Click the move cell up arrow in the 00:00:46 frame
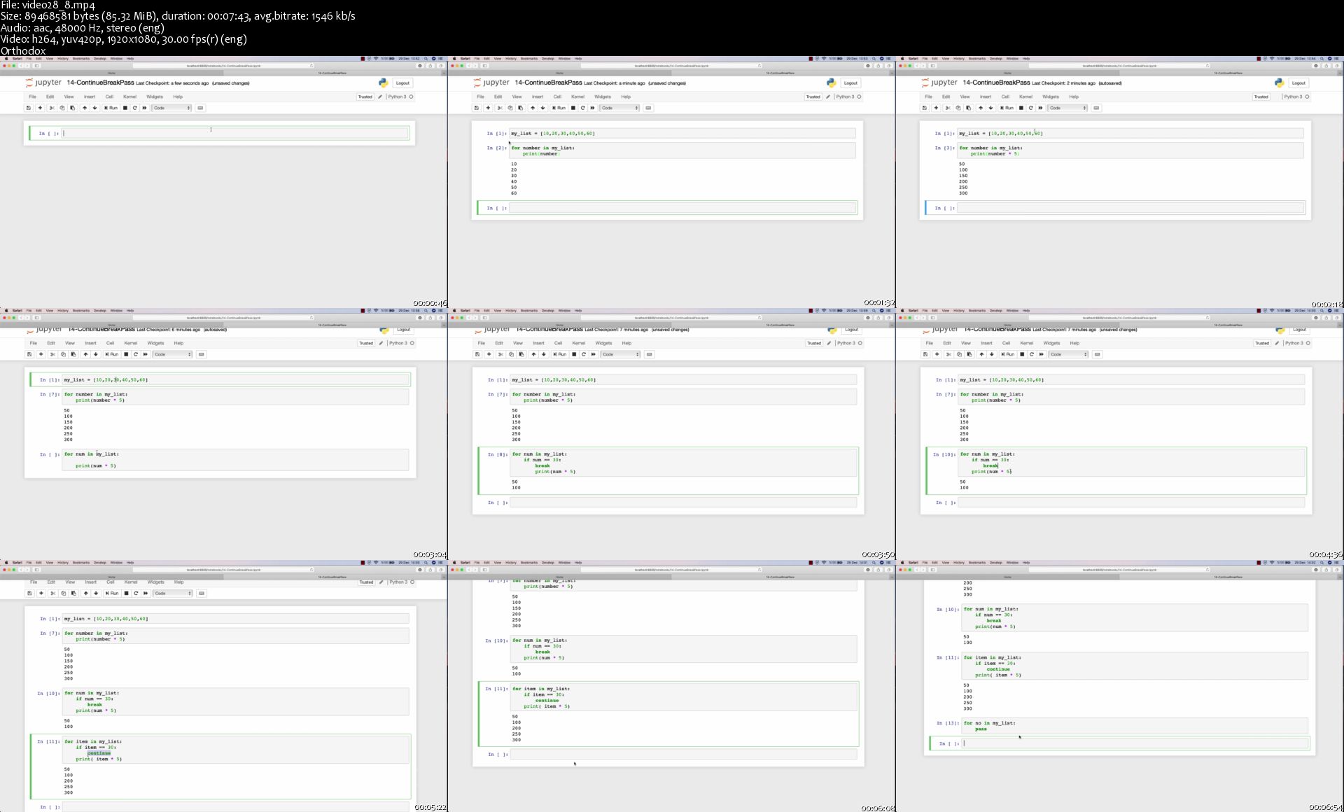Viewport: 1344px width, 812px height. coord(85,108)
